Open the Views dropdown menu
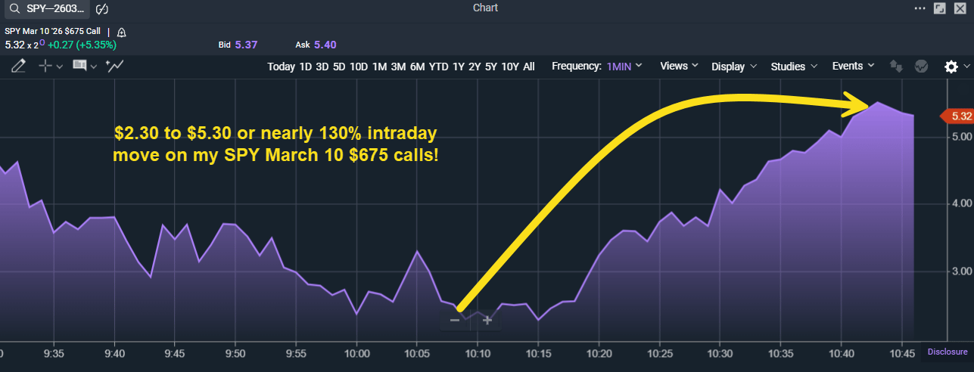 click(679, 66)
